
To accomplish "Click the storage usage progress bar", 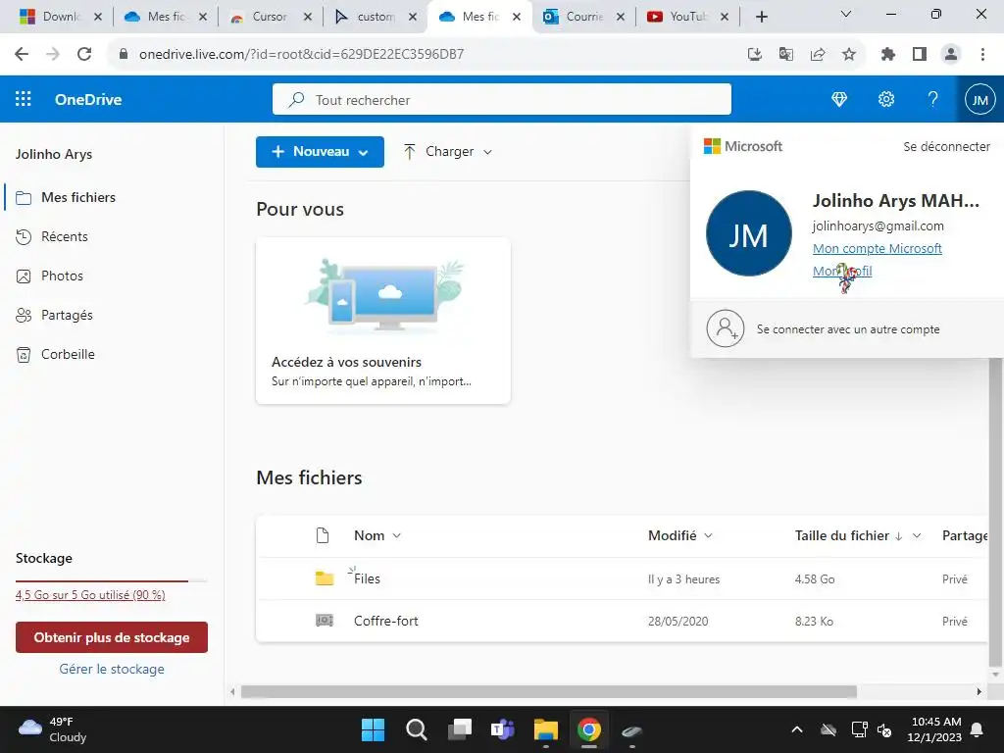I will tap(112, 580).
